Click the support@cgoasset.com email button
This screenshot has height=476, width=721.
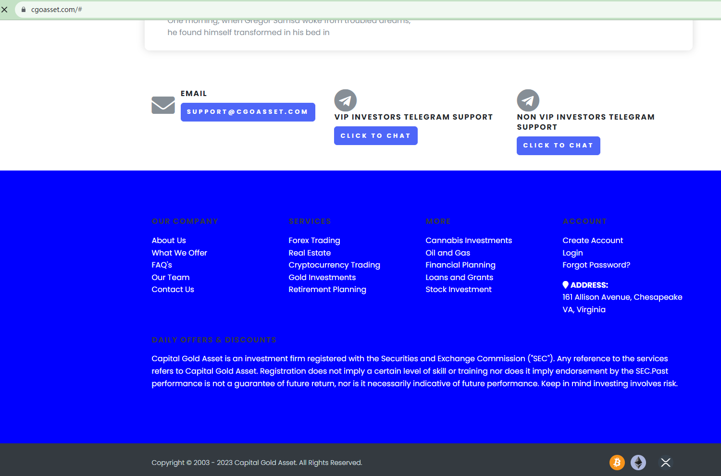point(248,112)
